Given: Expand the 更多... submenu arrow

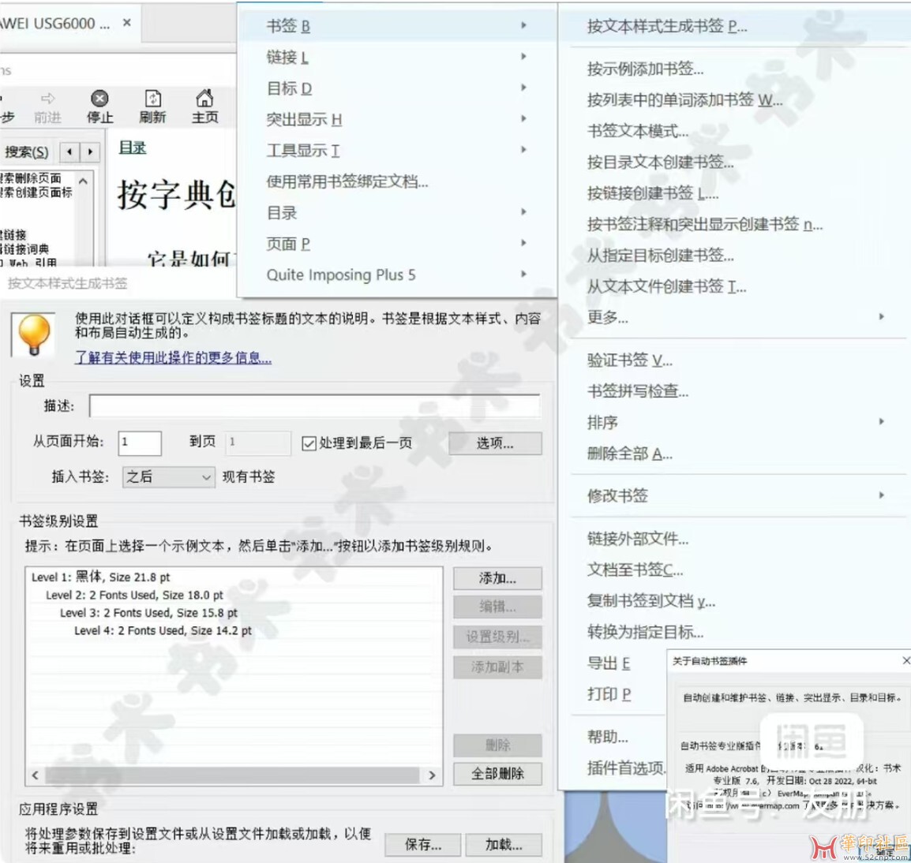Looking at the screenshot, I should [881, 317].
